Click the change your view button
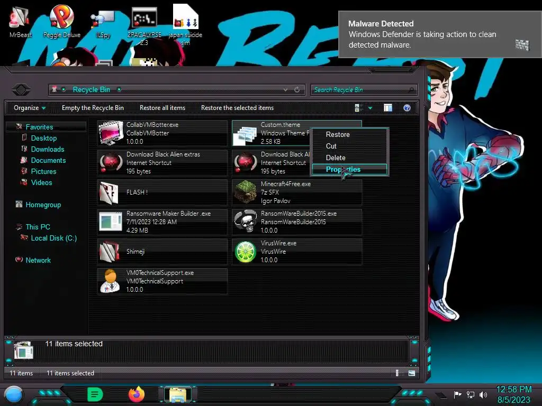Viewport: 542px width, 406px height. [359, 108]
